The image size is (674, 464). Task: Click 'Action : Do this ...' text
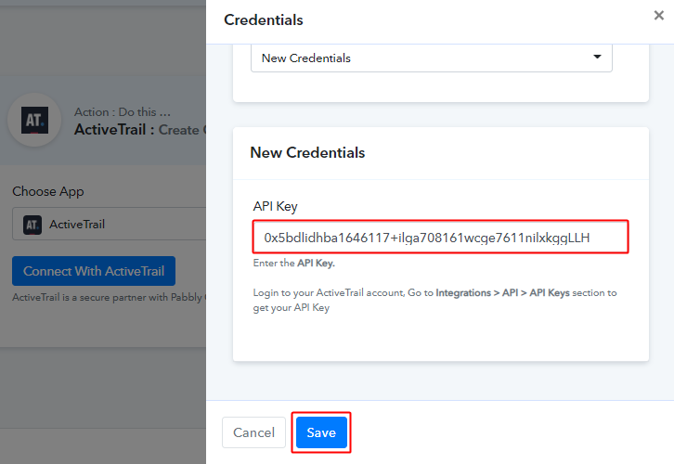(123, 112)
